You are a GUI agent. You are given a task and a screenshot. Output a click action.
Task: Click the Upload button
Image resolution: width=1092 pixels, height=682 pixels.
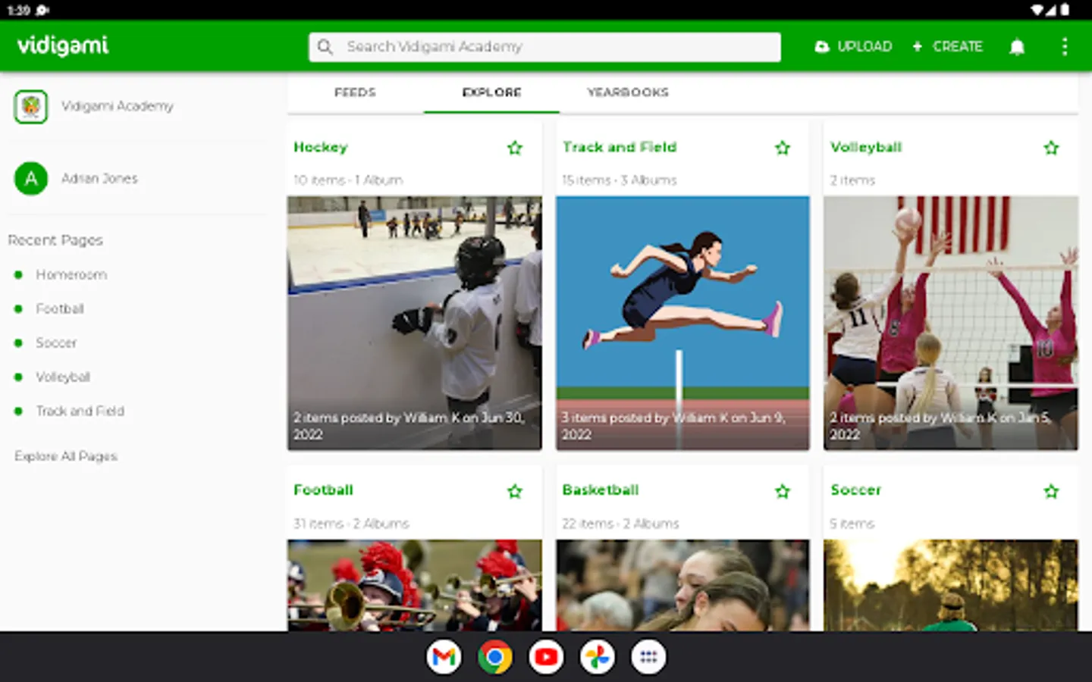(853, 47)
